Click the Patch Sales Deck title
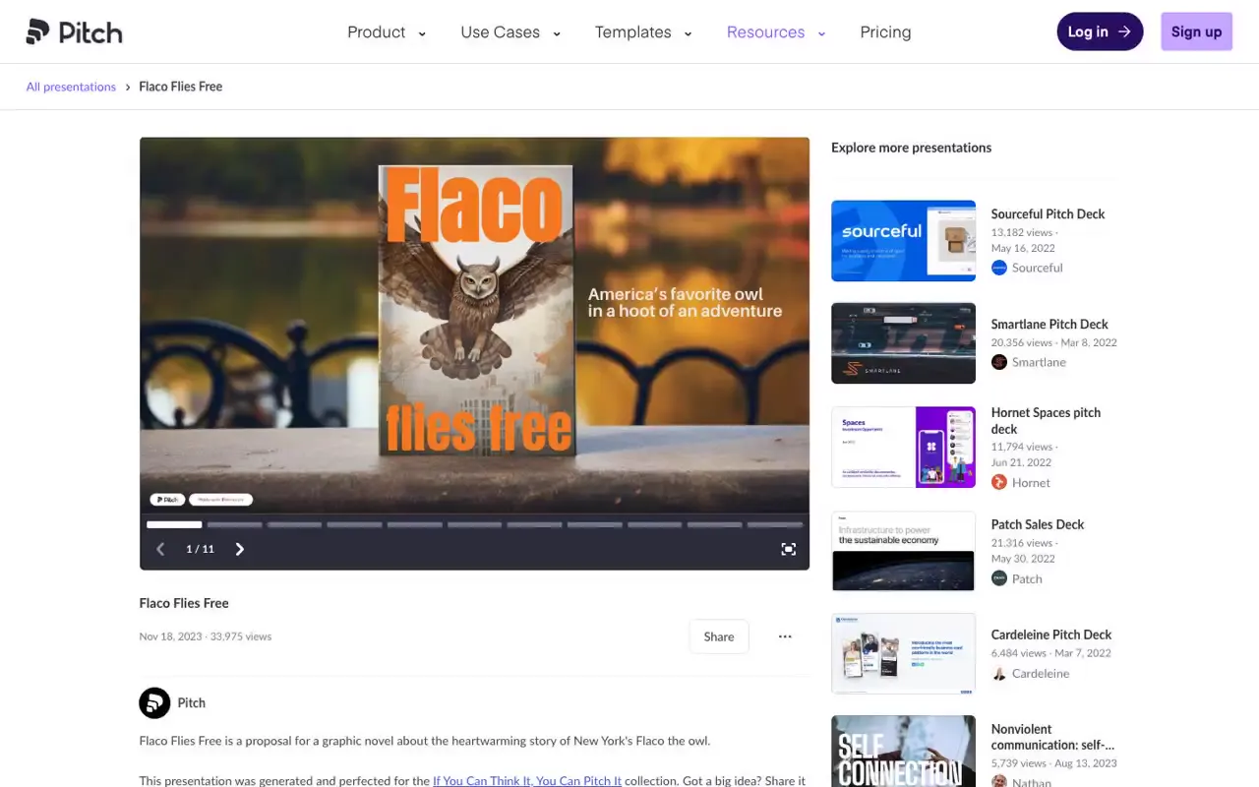This screenshot has width=1259, height=787. (x=1038, y=524)
